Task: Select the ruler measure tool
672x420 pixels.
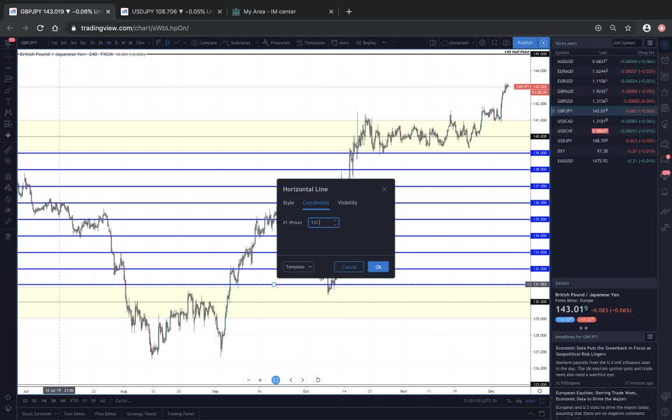Action: click(8, 149)
